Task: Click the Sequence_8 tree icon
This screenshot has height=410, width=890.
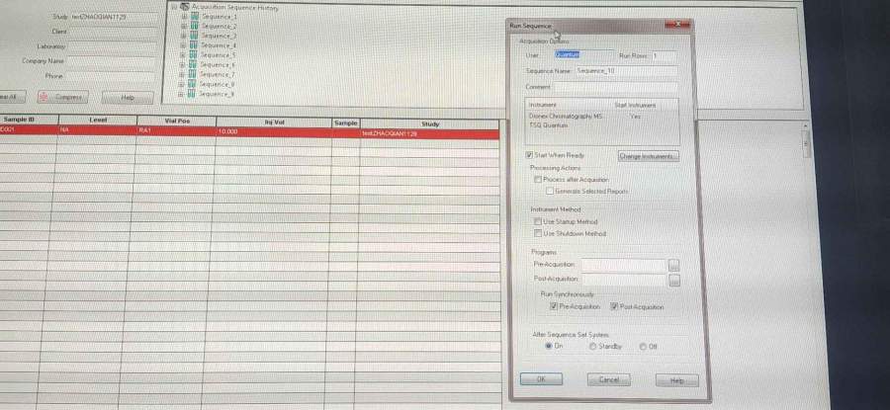Action: click(192, 84)
